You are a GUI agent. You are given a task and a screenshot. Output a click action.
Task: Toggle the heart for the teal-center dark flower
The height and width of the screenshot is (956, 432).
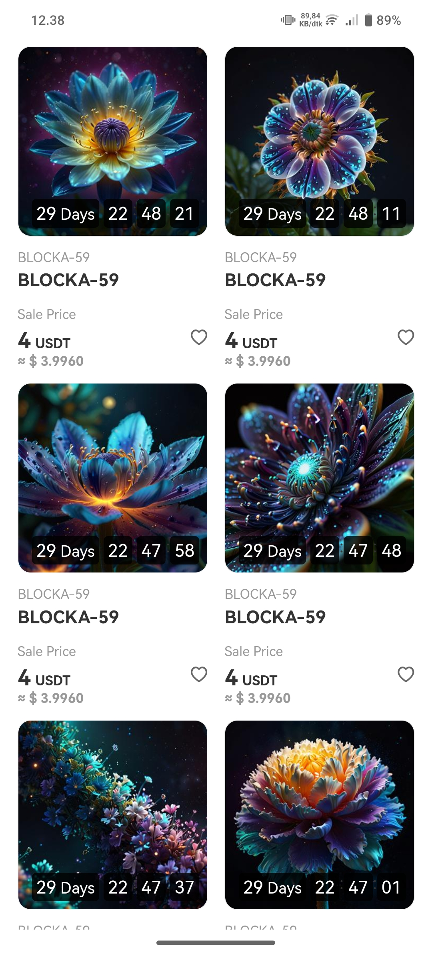coord(406,674)
